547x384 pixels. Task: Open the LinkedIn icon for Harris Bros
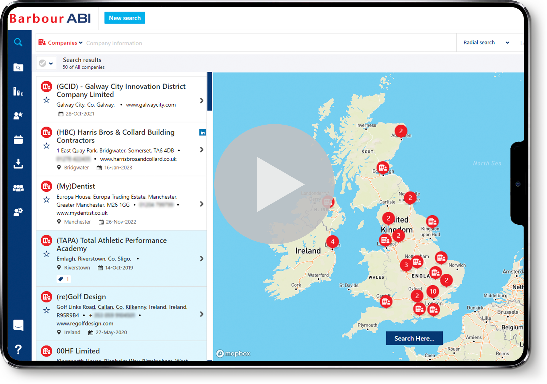202,133
